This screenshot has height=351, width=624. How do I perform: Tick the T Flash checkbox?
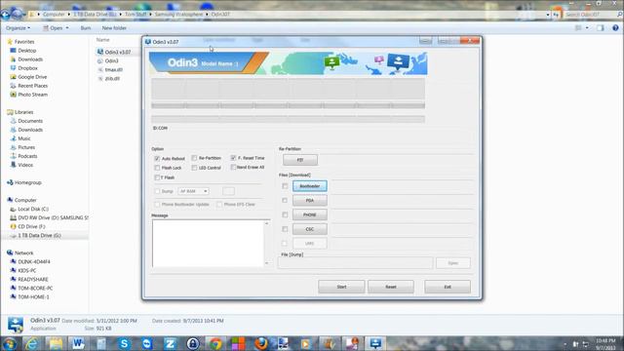point(157,177)
